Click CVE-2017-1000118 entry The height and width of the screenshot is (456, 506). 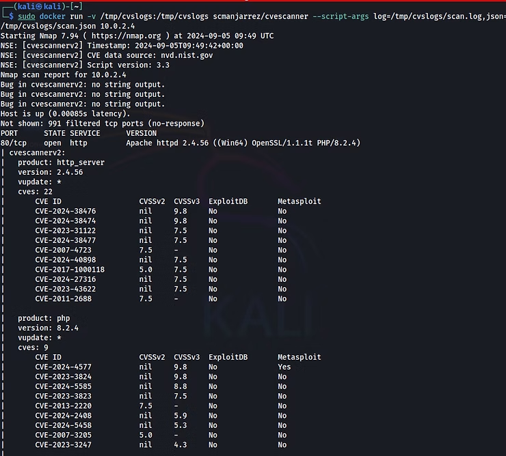point(70,270)
